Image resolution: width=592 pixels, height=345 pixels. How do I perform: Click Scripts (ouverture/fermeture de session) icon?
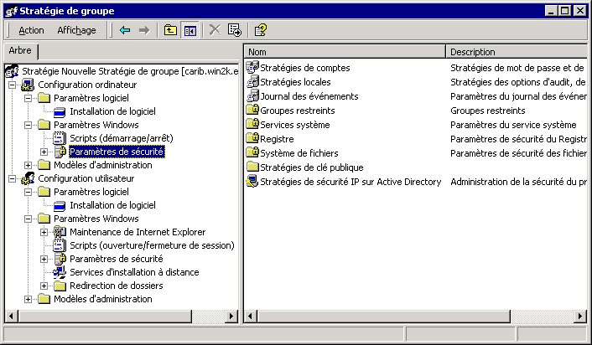click(x=60, y=245)
